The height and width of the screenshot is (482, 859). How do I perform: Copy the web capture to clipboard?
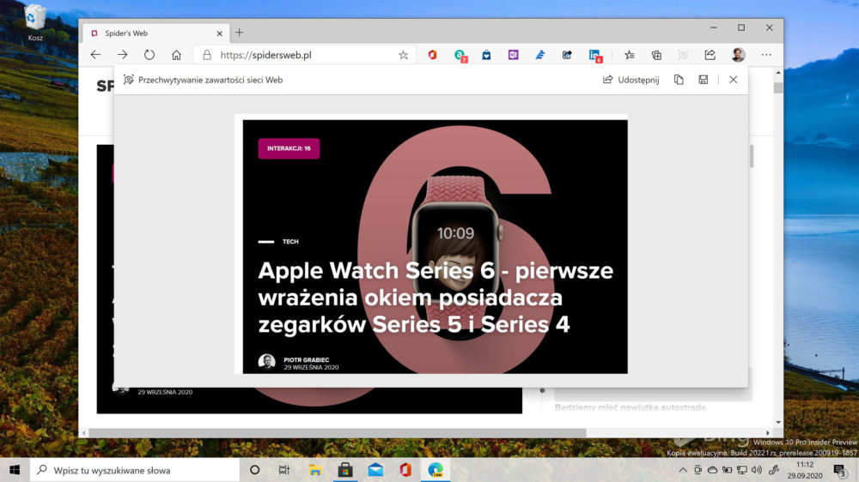pos(679,80)
